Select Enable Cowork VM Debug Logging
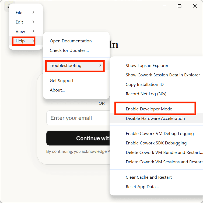 click(156, 134)
